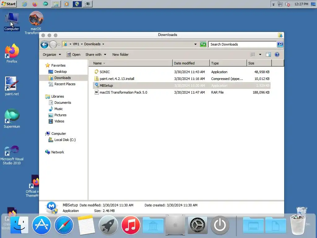
Task: Click the power button dock icon
Action: tap(220, 225)
